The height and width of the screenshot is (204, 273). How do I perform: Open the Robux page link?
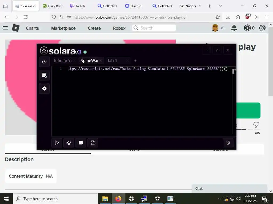(119, 28)
